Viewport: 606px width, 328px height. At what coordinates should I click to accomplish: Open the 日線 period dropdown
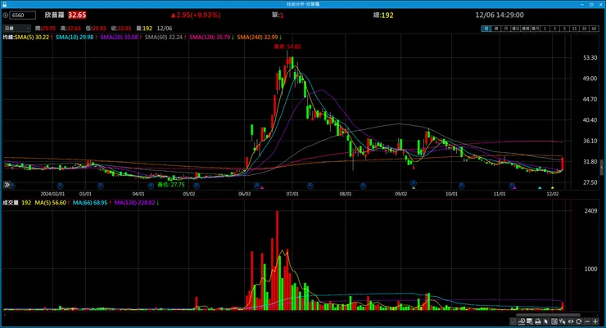tap(16, 28)
